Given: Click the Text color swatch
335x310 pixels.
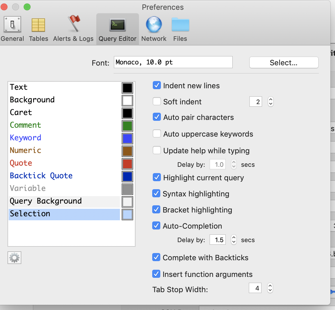Looking at the screenshot, I should pos(127,88).
